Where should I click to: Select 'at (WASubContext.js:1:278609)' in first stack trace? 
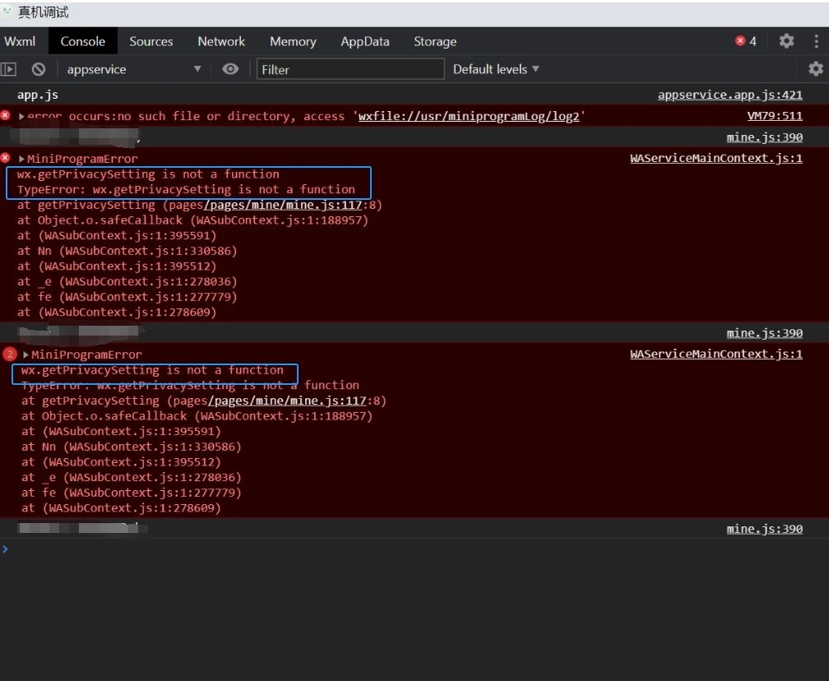pyautogui.click(x=117, y=312)
